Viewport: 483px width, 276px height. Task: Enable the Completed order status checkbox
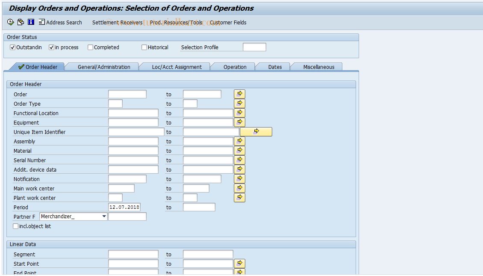coord(90,47)
